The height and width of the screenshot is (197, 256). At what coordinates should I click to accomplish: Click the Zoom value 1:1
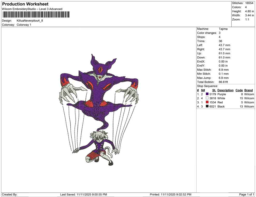coord(247,19)
